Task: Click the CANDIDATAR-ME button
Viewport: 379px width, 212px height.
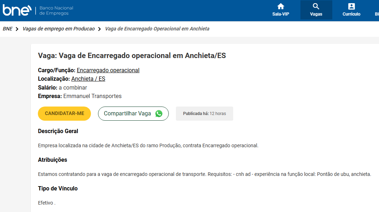Action: (x=64, y=114)
